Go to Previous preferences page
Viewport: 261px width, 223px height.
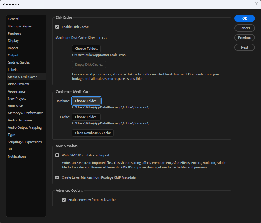point(244,38)
